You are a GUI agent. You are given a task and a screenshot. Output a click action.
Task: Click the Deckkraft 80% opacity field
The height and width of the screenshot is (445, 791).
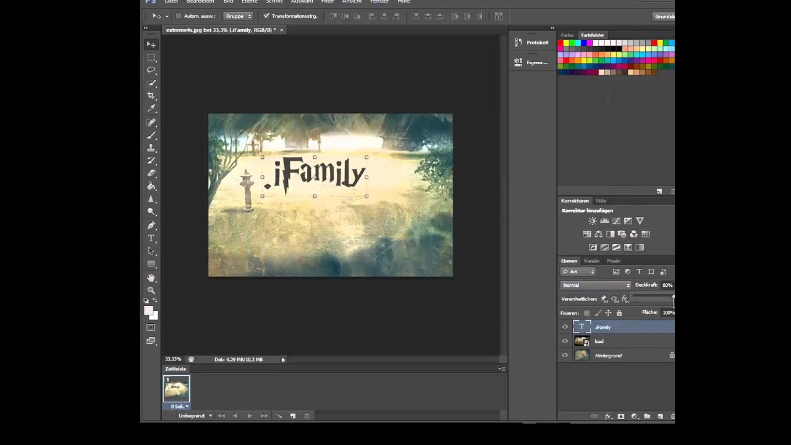tap(667, 286)
